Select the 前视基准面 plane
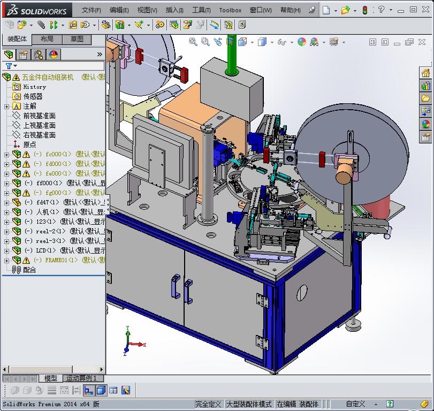Screen dimensions: 434x411 (39, 116)
